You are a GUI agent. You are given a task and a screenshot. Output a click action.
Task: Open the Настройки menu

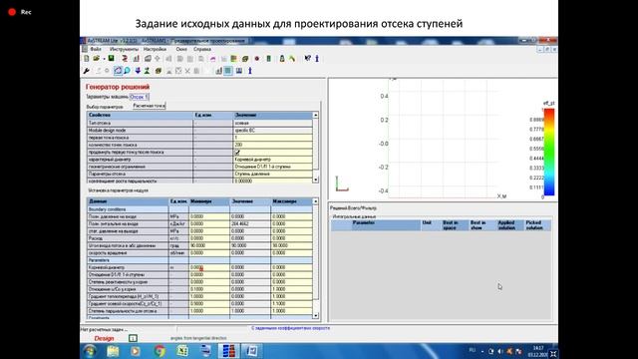coord(156,49)
